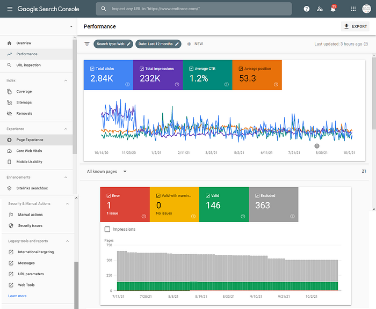This screenshot has height=309, width=376.
Task: Click the annotation marker on the chart timeline
Action: (317, 146)
